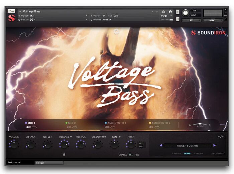Image resolution: width=234 pixels, height=174 pixels.
Task: Click the MIDI channel icon
Action: click(x=19, y=19)
